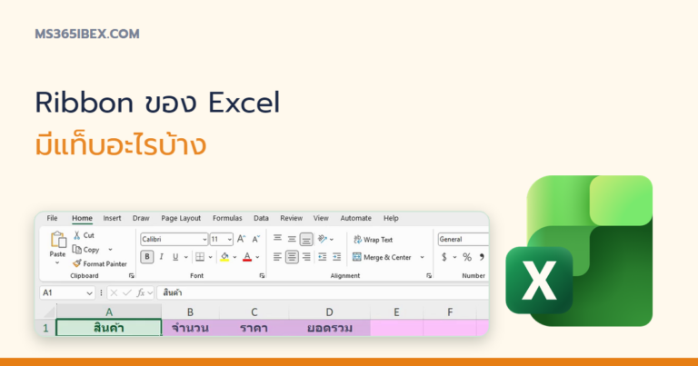Select cell D1 containing ยอดรวม
Image resolution: width=698 pixels, height=366 pixels.
[329, 328]
